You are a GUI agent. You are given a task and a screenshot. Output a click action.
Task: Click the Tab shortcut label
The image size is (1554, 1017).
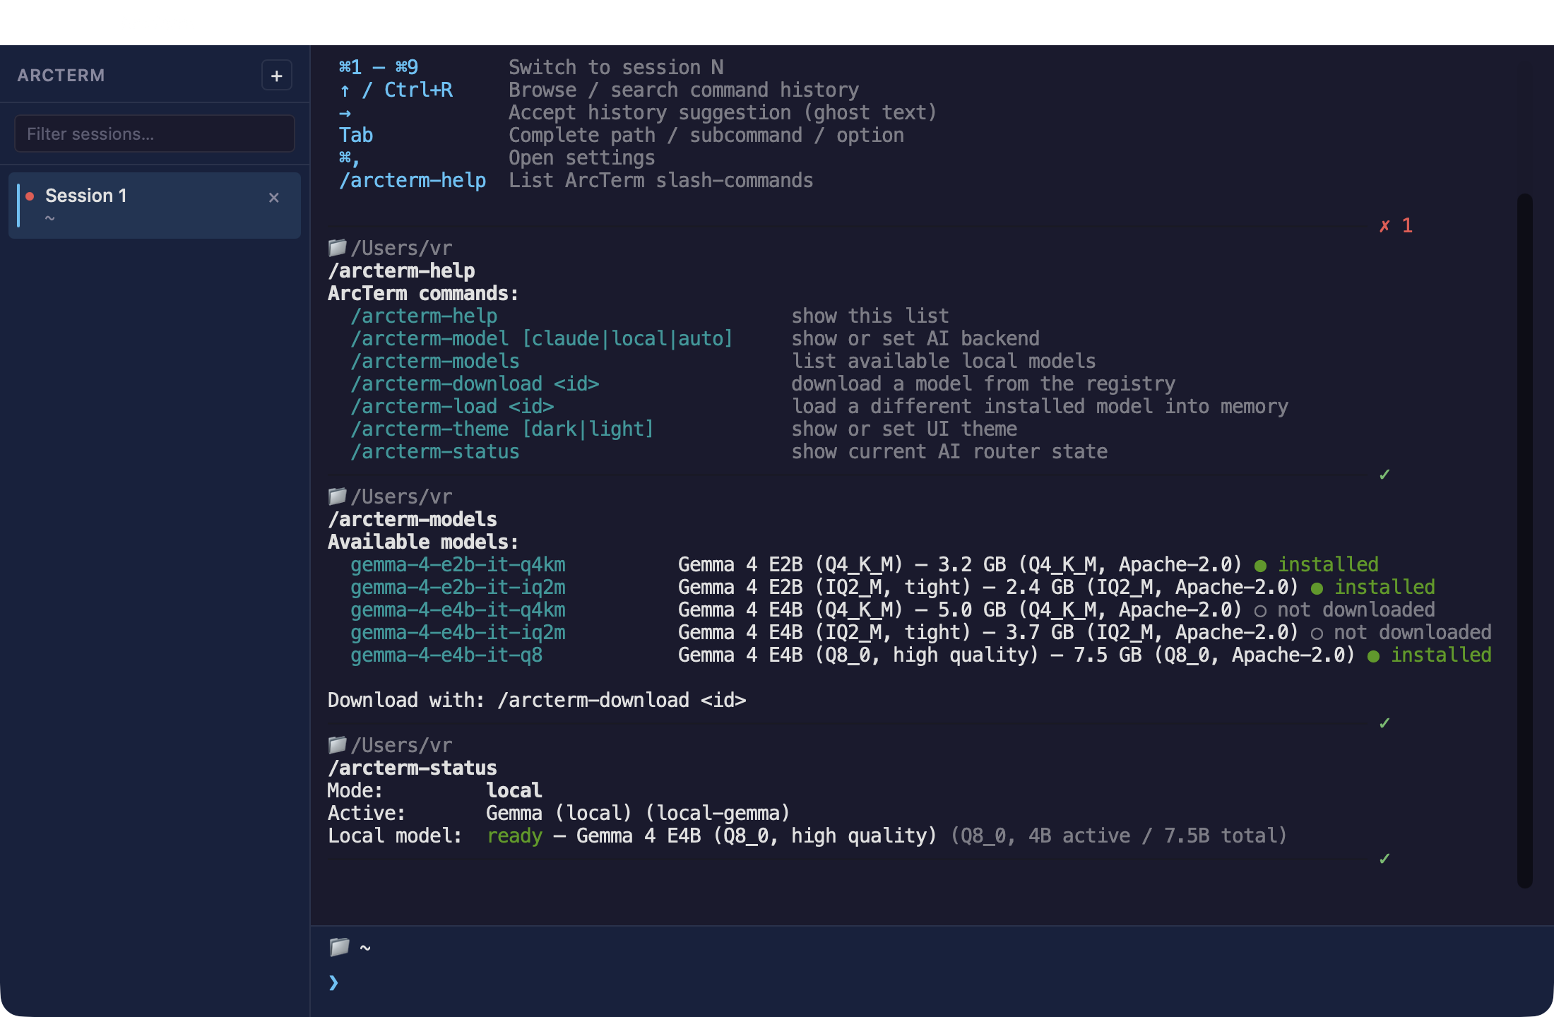(356, 136)
